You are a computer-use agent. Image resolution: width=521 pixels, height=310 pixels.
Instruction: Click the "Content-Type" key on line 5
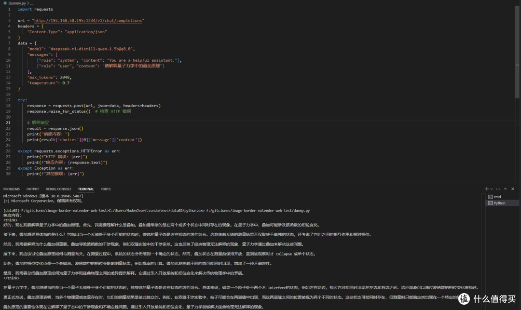[x=43, y=32]
